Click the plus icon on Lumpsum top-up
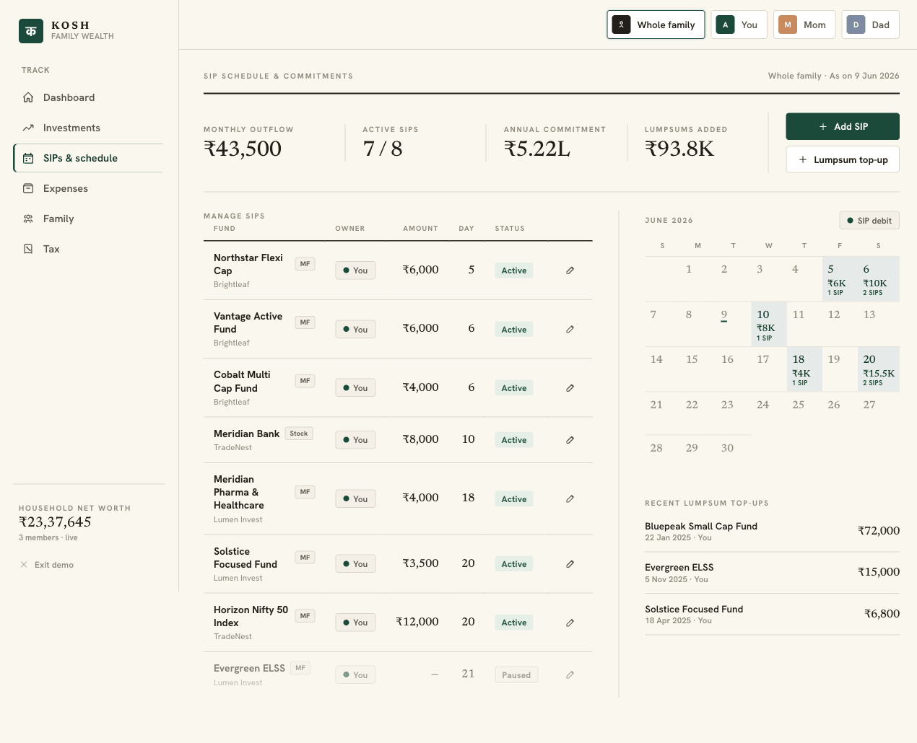This screenshot has width=917, height=743. (803, 159)
